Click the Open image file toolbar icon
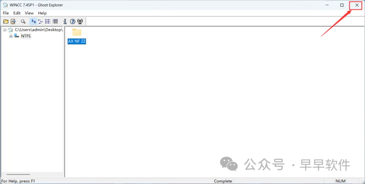Viewport: 365px width, 184px height. (6, 22)
